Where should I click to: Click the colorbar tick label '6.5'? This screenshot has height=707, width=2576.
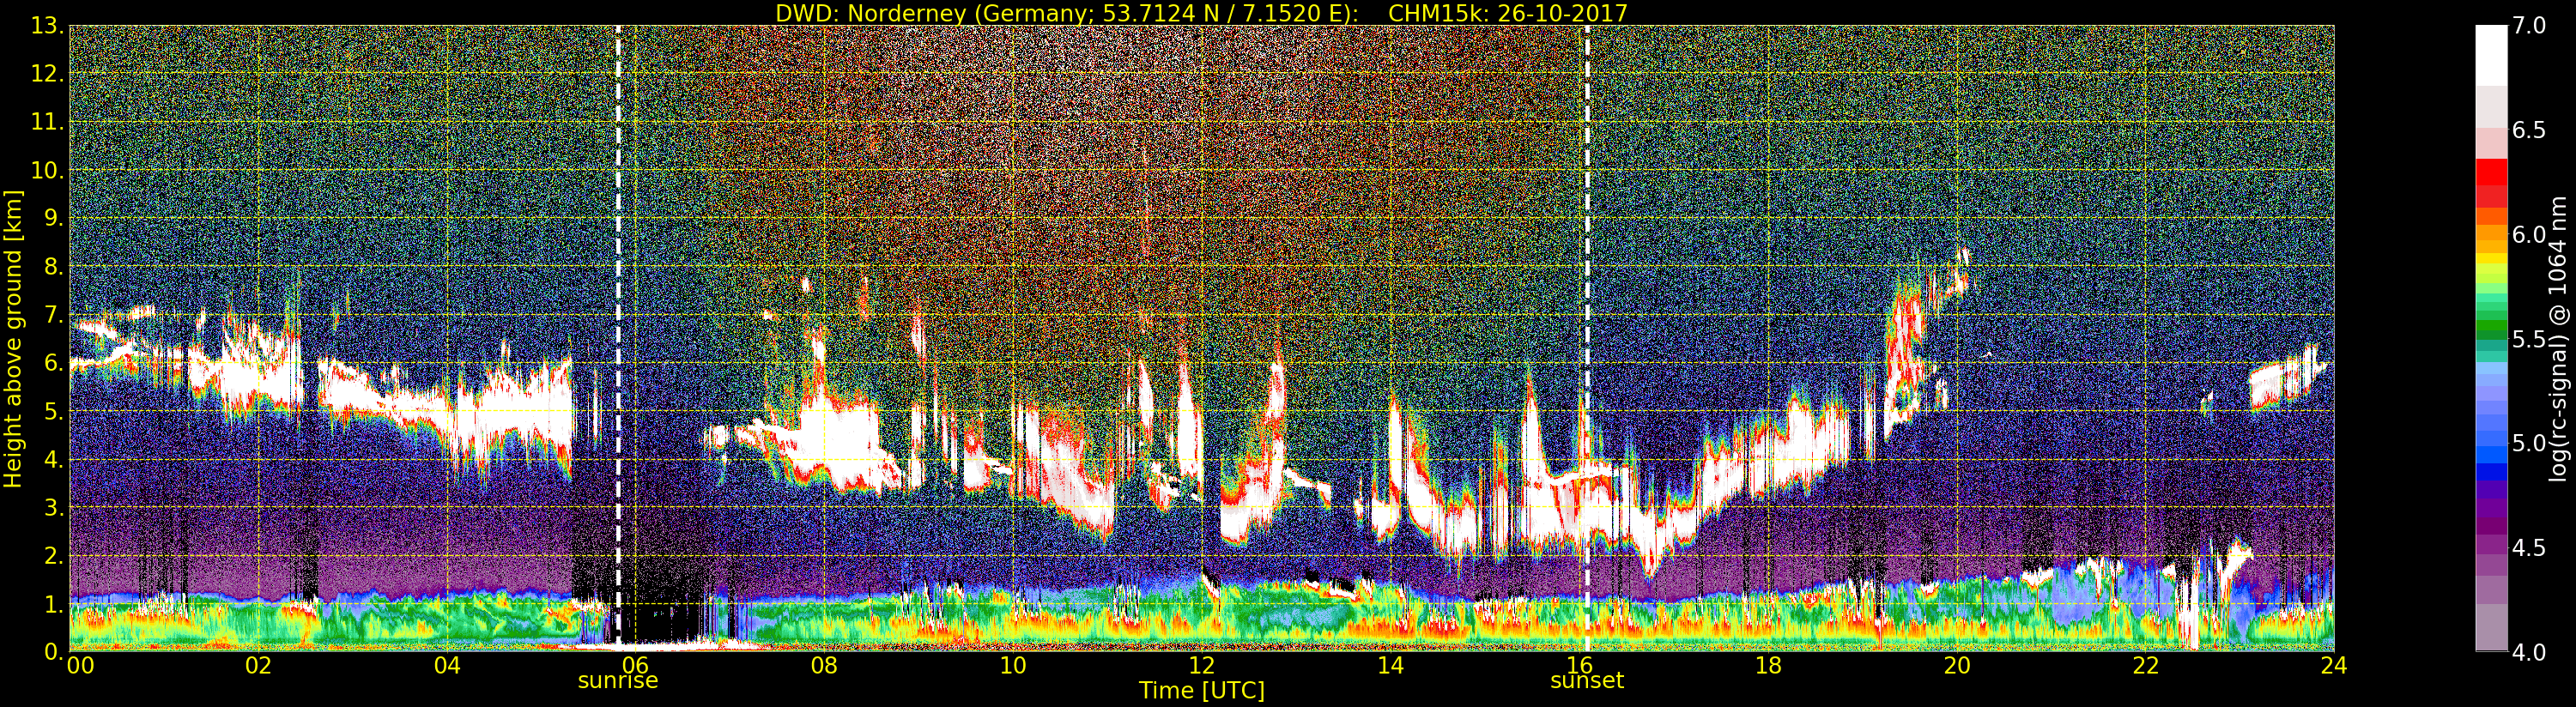[2529, 130]
